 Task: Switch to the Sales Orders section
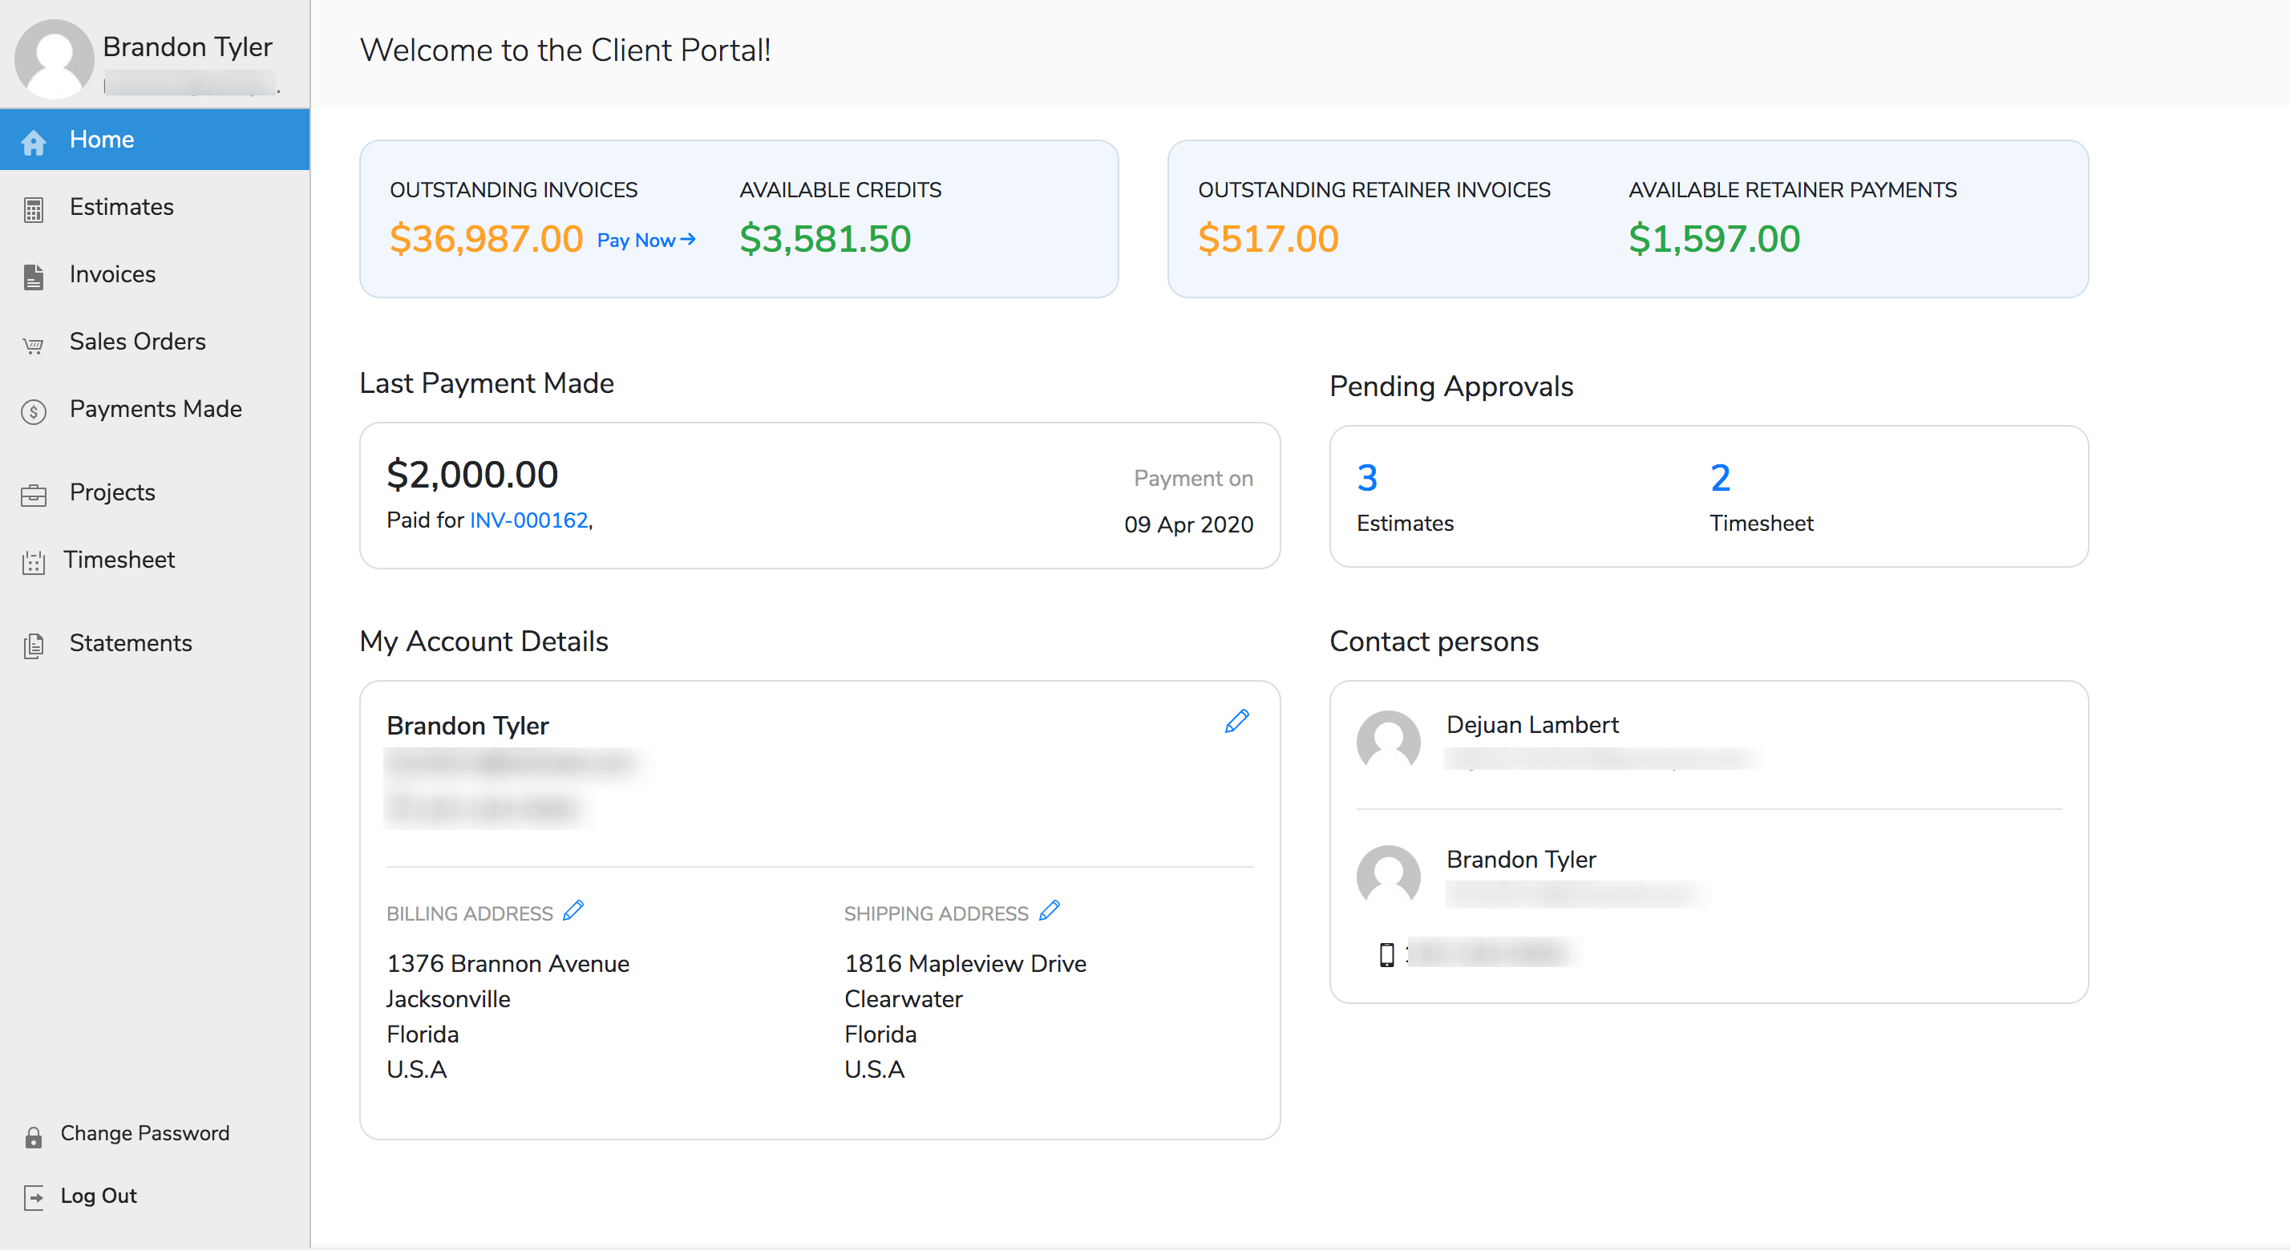click(138, 342)
